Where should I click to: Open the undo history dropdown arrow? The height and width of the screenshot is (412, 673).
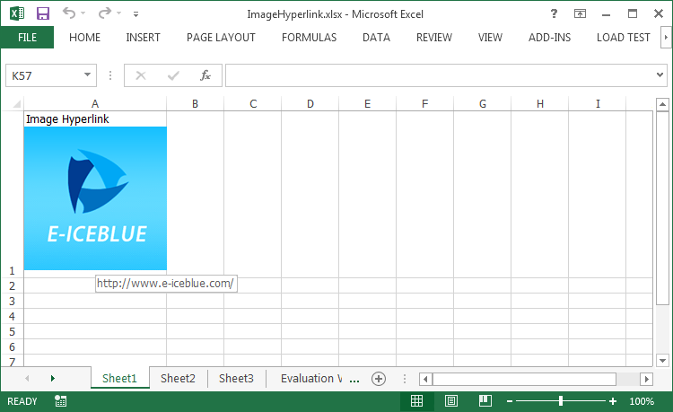83,13
